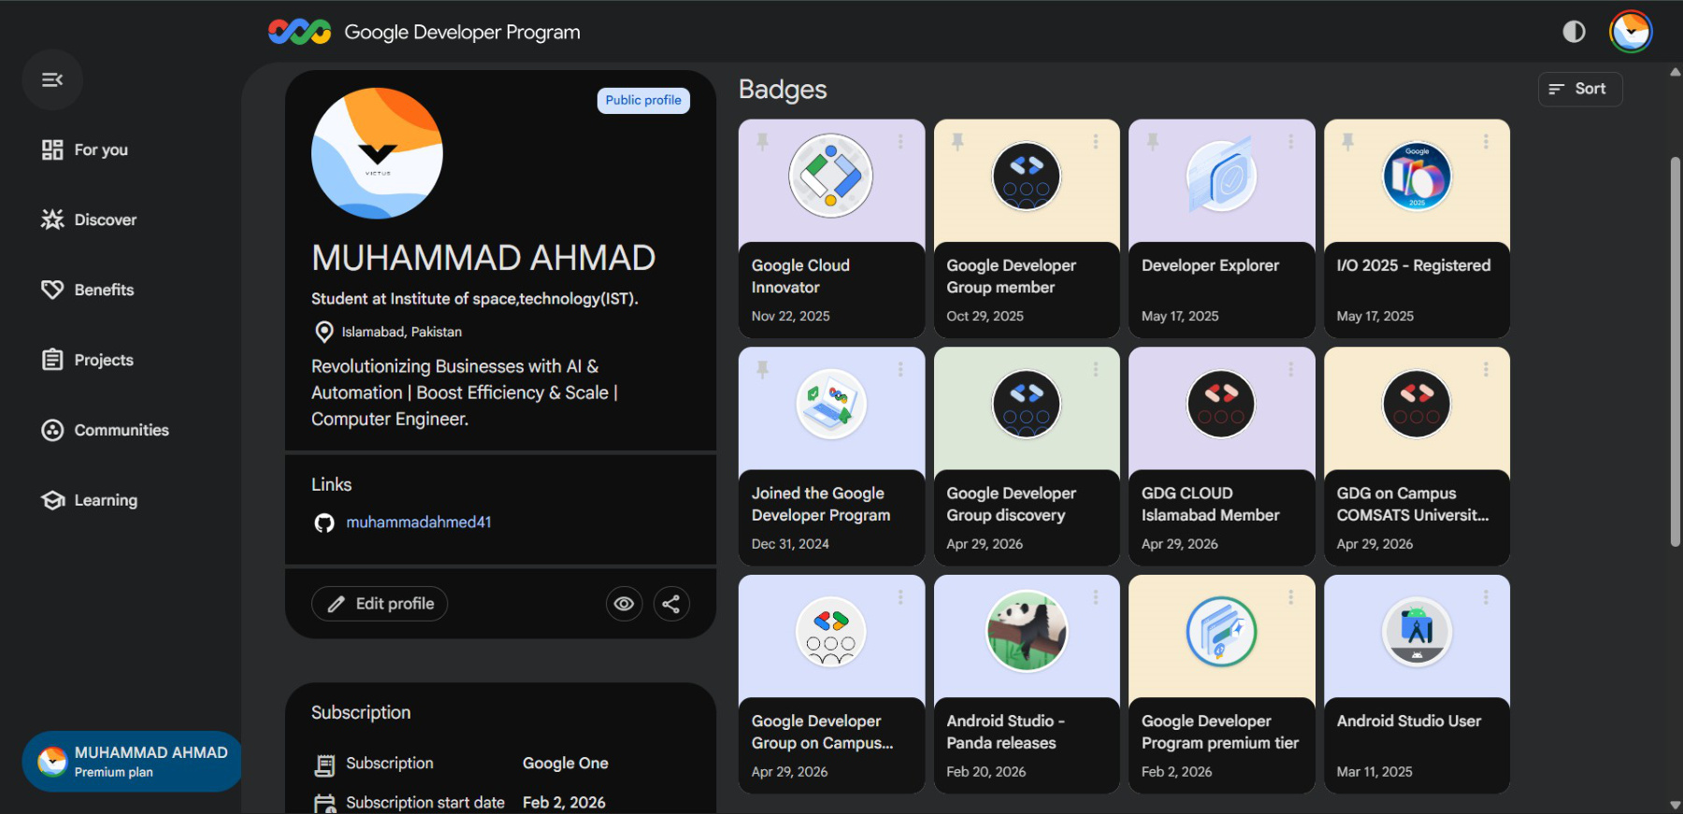
Task: Open more options for Developer Explorer badge
Action: click(x=1290, y=141)
